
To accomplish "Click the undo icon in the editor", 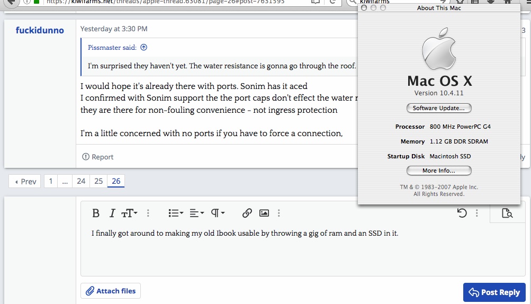I will 462,213.
